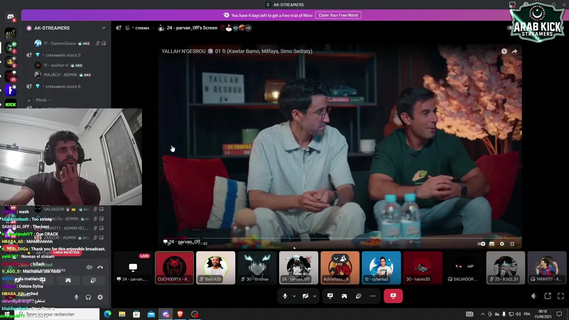Open soundboard in call controls
The image size is (569, 320).
(x=358, y=296)
